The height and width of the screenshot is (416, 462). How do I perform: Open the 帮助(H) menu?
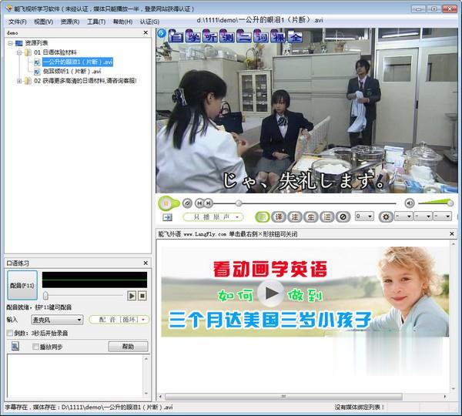tap(122, 22)
